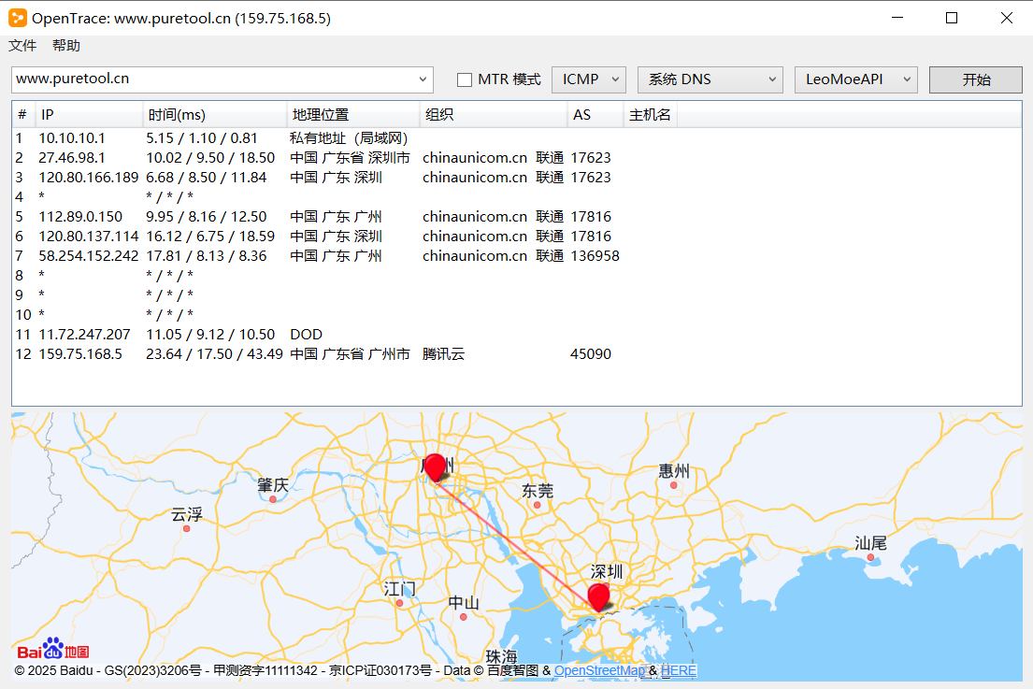Select the hop 2 row for 27.46.98.1
Image resolution: width=1033 pixels, height=689 pixels.
click(x=280, y=157)
